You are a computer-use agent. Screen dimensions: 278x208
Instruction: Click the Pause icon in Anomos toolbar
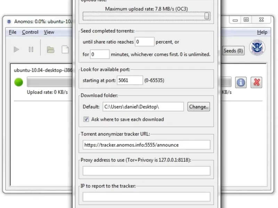tap(31, 50)
